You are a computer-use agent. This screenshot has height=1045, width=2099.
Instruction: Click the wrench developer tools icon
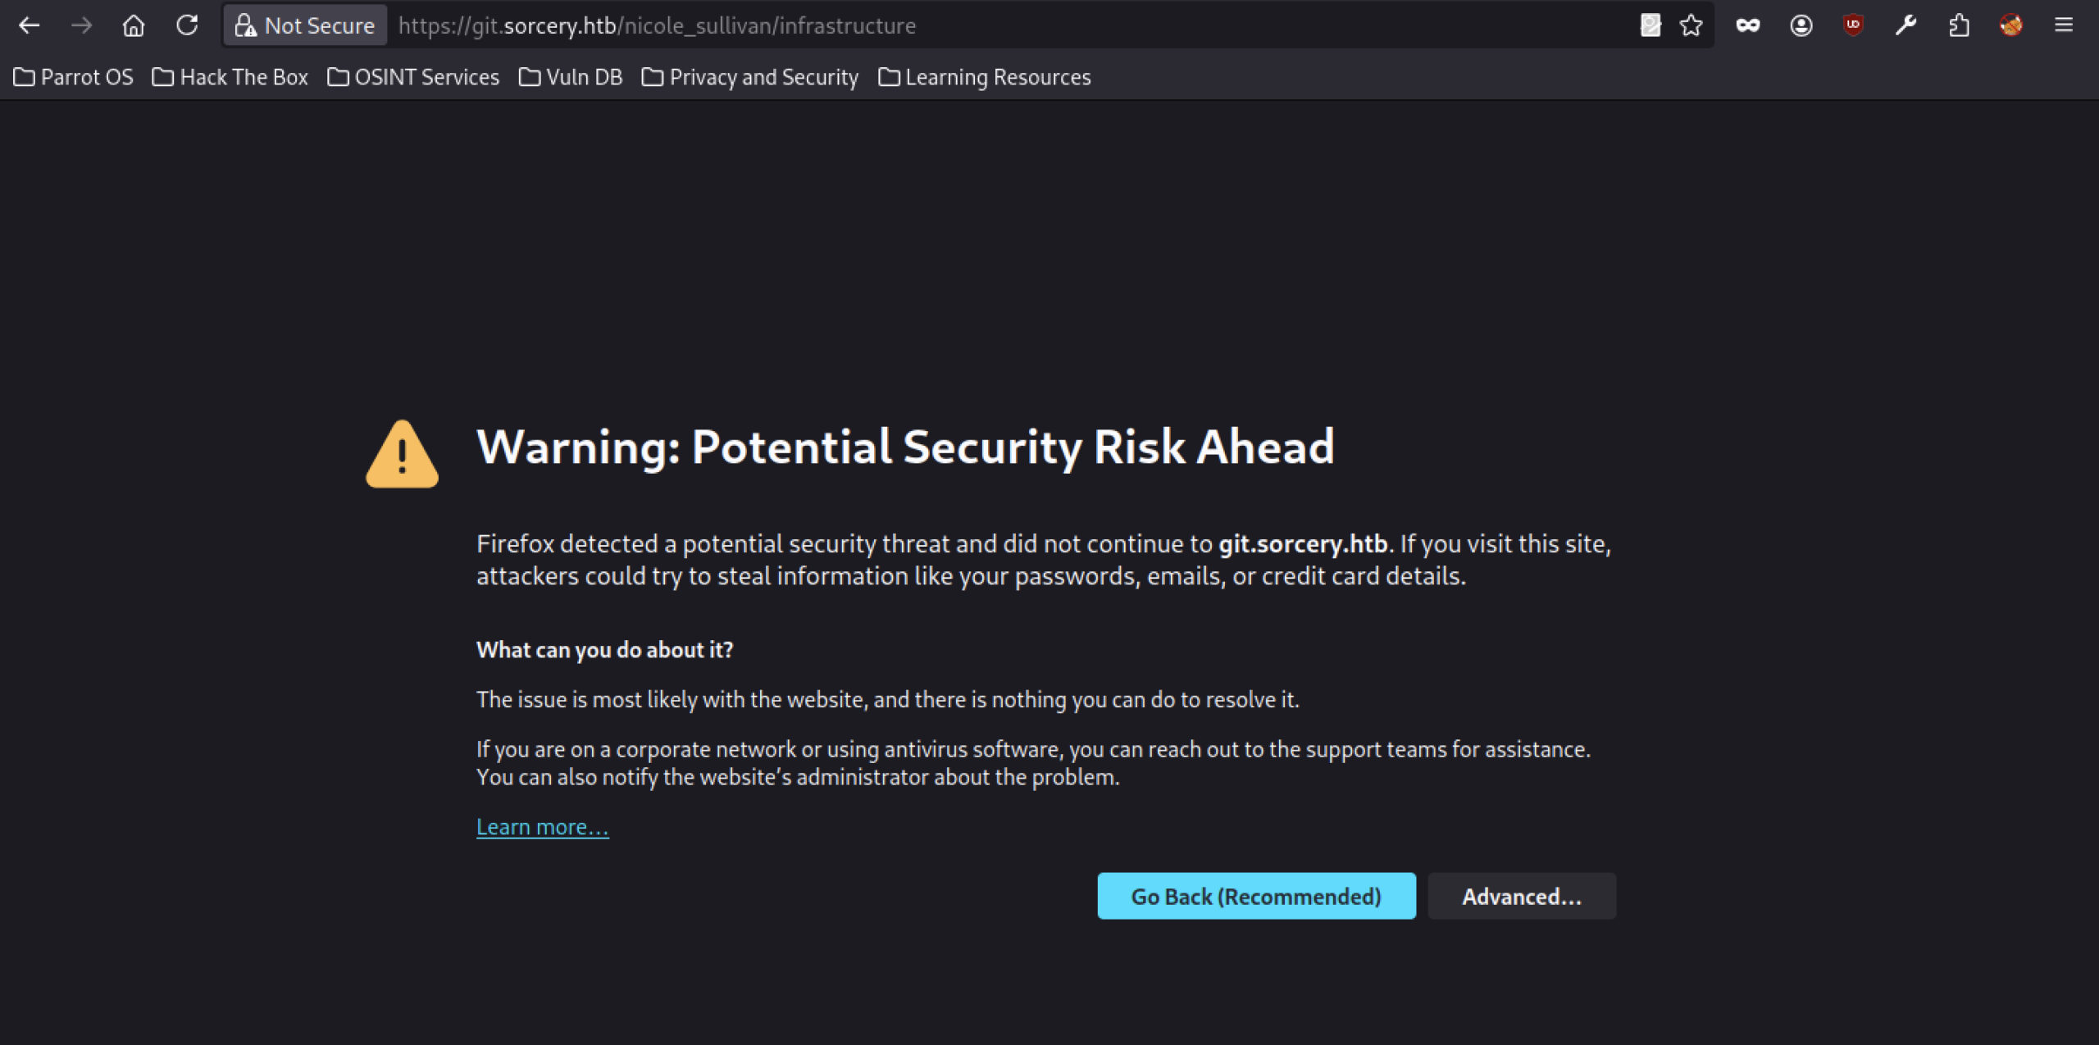1905,25
